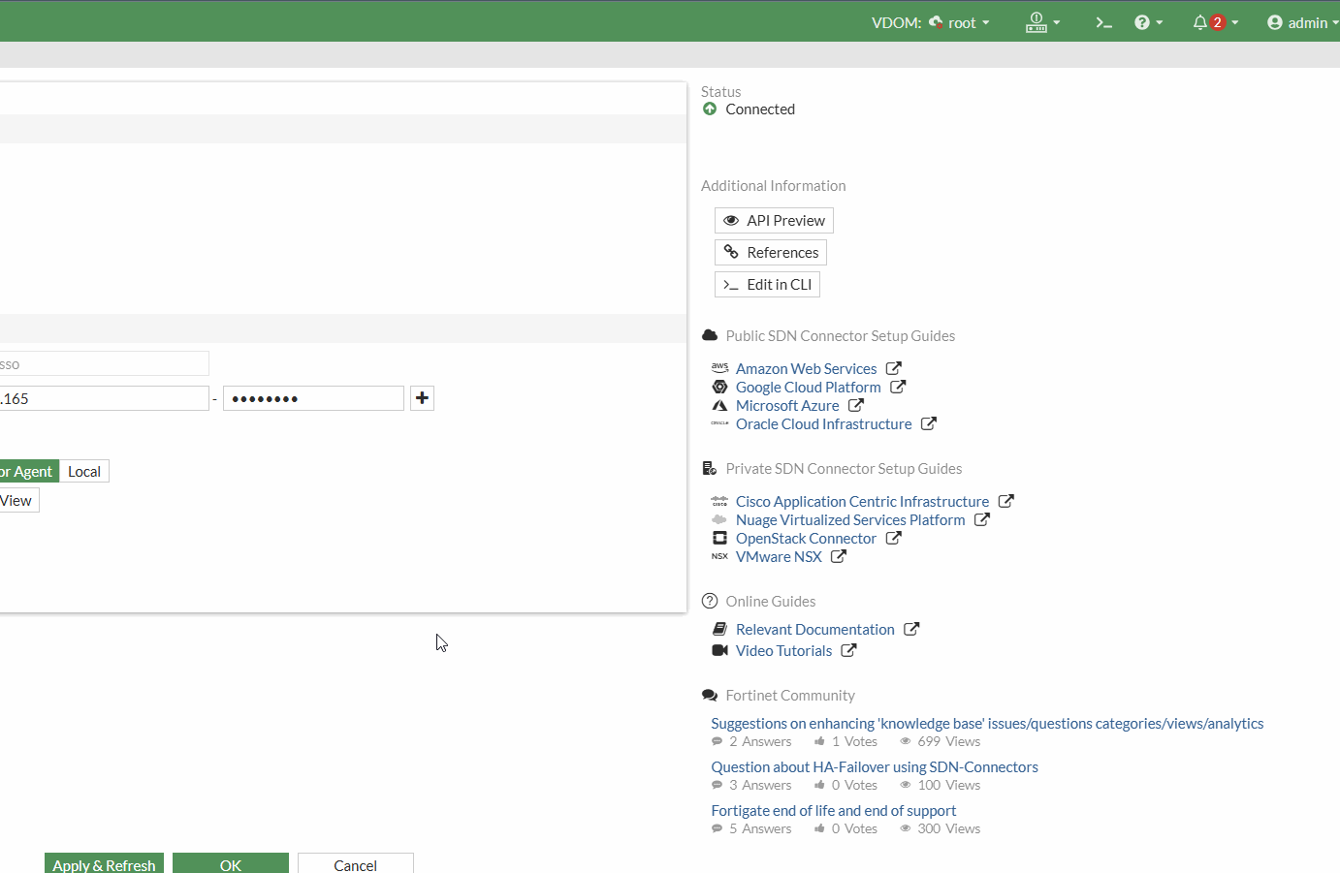Screen dimensions: 1340x873
Task: Click the '699 Views' count text
Action: [x=948, y=742]
